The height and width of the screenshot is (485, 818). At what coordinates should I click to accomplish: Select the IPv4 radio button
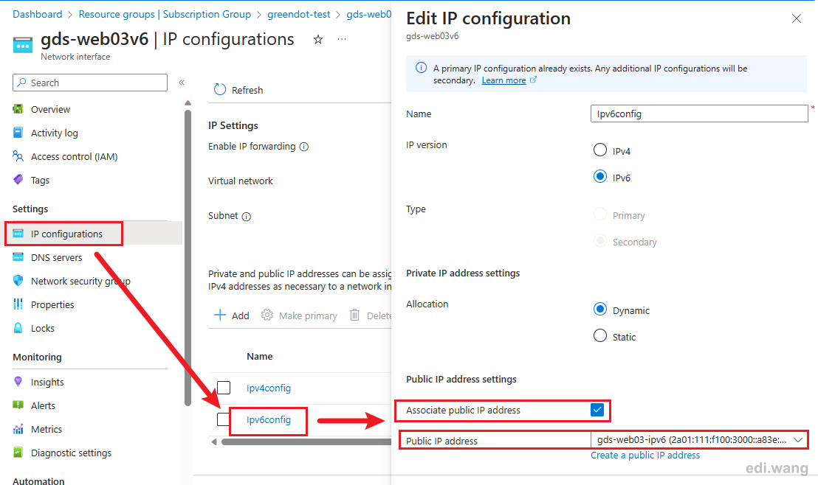600,150
